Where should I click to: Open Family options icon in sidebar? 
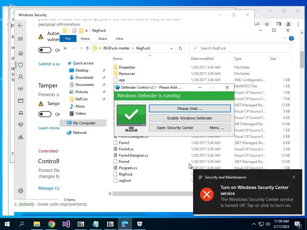[21, 137]
